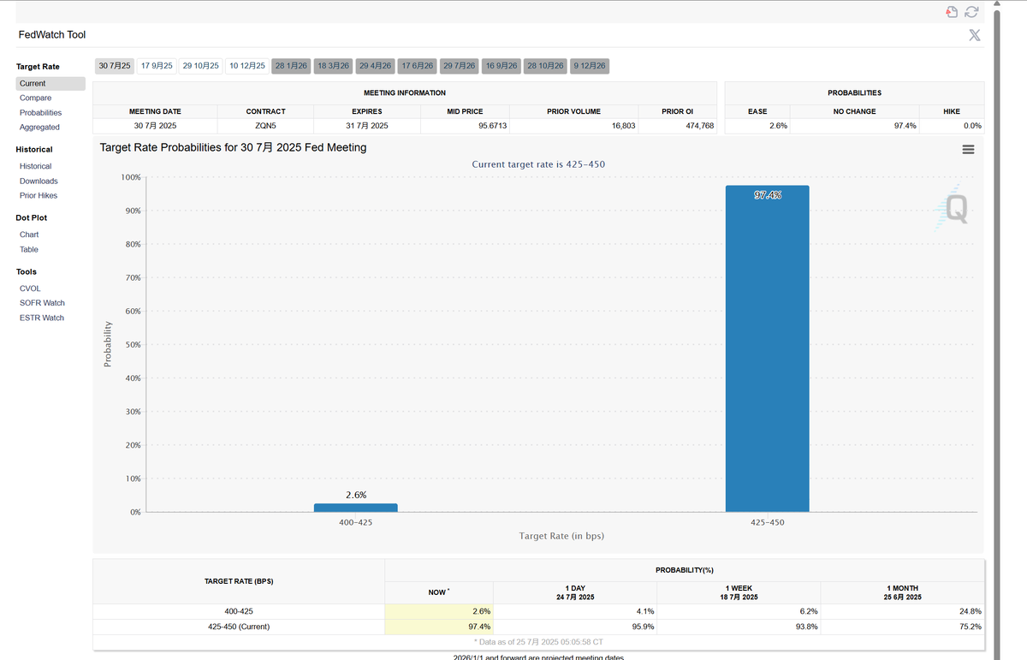Open Dot Plot Table link

tap(29, 249)
